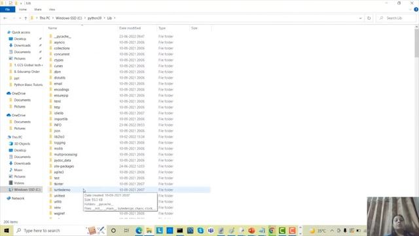The height and width of the screenshot is (236, 419).
Task: Click Windows-SSD (C:) in the breadcrumb
Action: pos(69,18)
